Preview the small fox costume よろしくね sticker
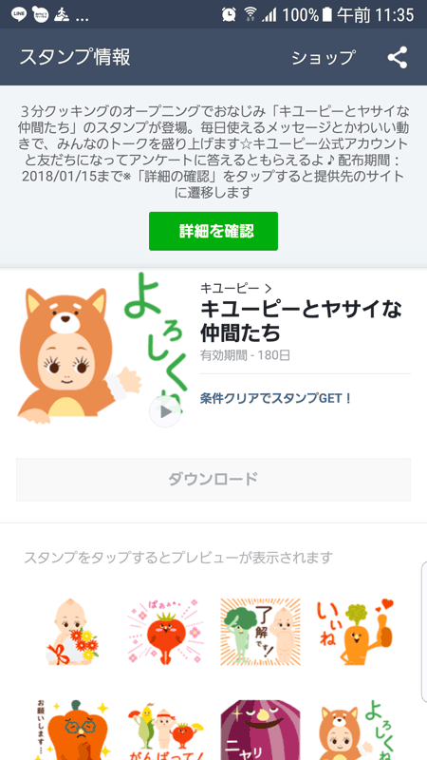427x760 pixels. 355,730
